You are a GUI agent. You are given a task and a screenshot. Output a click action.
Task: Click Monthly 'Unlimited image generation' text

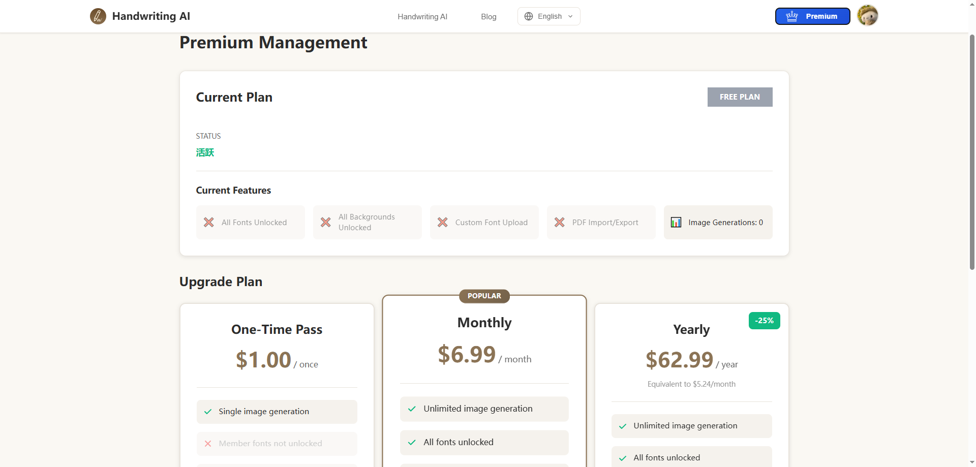(x=478, y=409)
